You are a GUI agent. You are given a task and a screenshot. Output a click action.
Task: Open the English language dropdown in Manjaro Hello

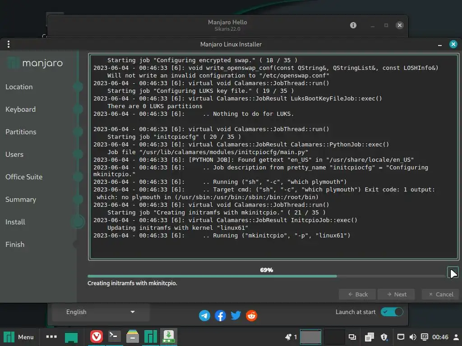click(101, 312)
